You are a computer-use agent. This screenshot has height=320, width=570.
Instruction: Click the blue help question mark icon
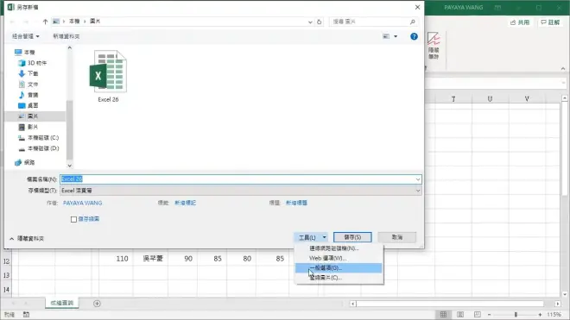pos(414,36)
